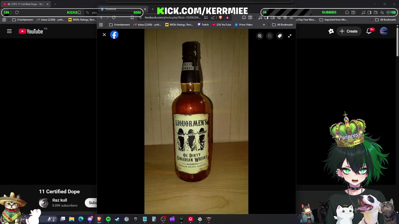Open Imported from Mic... bookmark folder
This screenshot has width=399, height=224.
tap(333, 20)
